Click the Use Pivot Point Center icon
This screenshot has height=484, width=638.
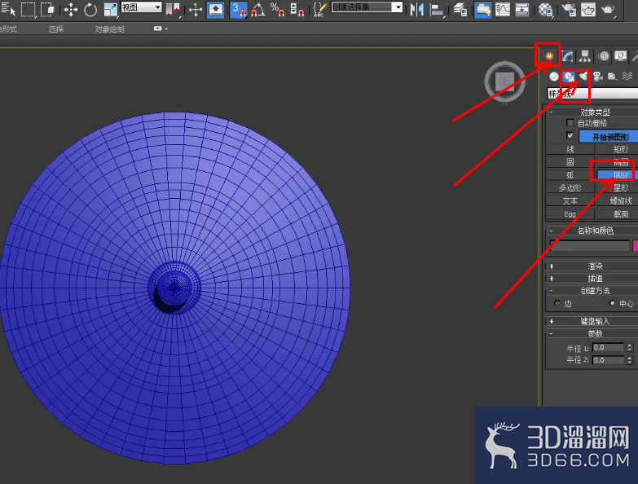(x=174, y=10)
